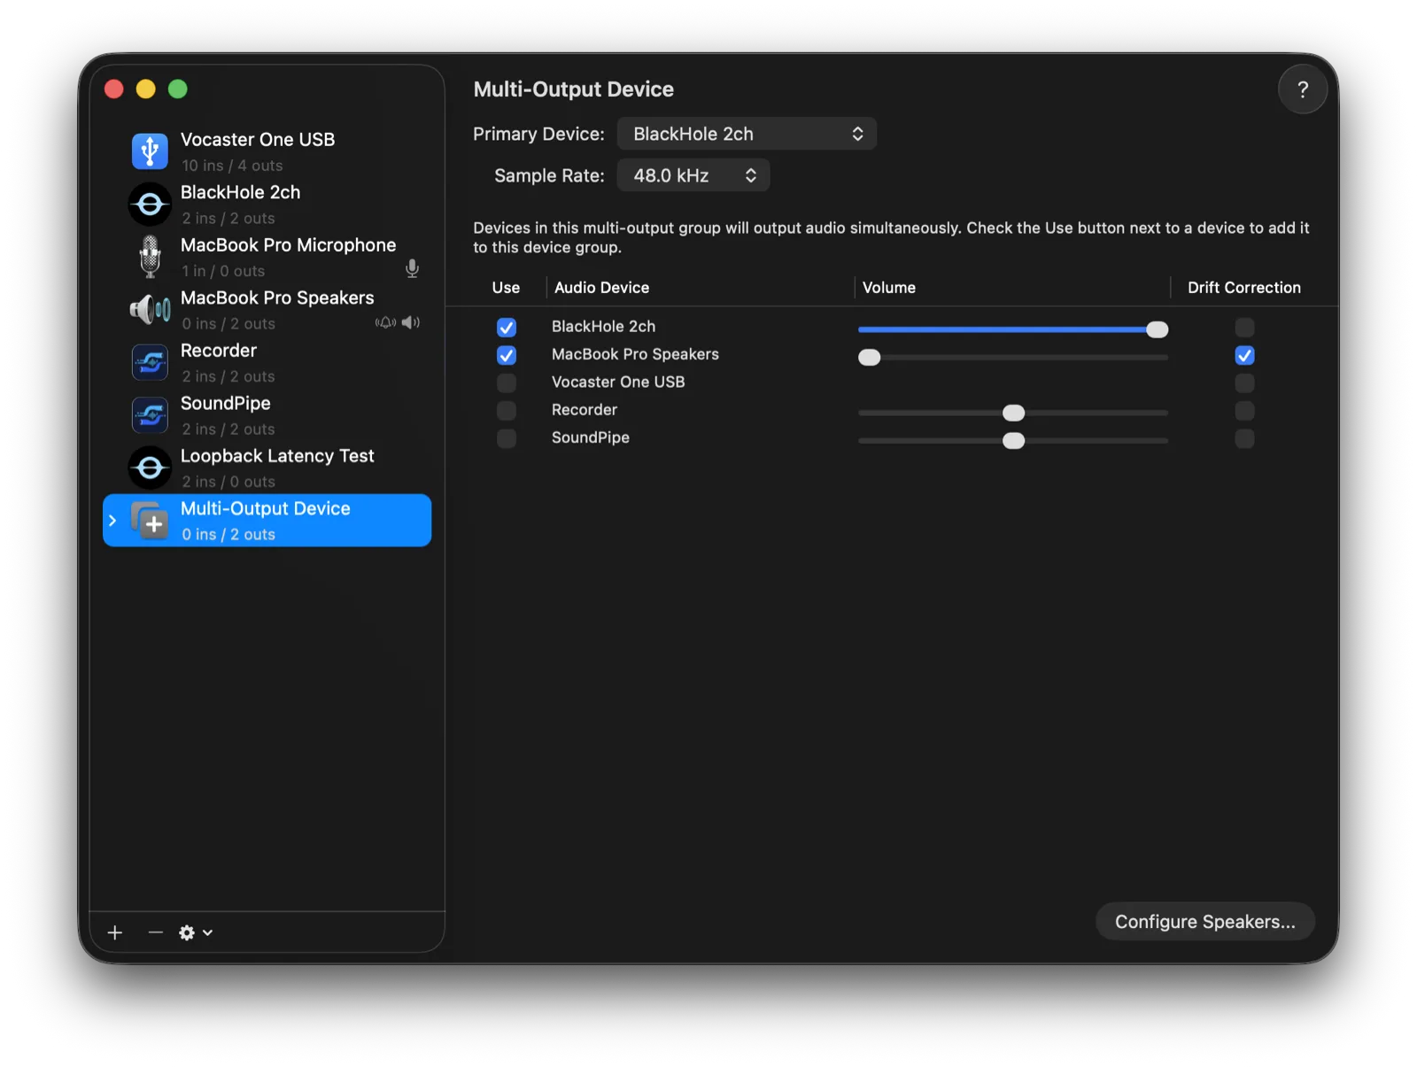Add a new audio device with plus
This screenshot has width=1417, height=1067.
[x=115, y=932]
